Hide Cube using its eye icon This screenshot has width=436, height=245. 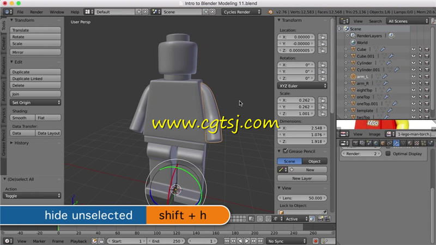click(x=414, y=49)
